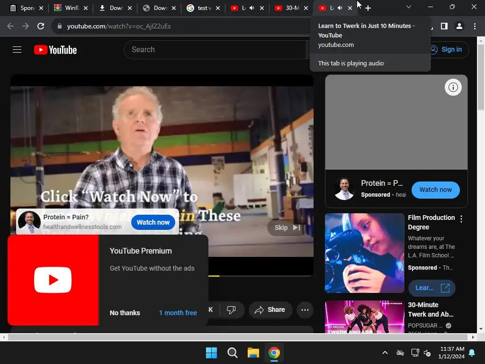Click Watch now in sidebar ad
The image size is (485, 364).
point(436,190)
